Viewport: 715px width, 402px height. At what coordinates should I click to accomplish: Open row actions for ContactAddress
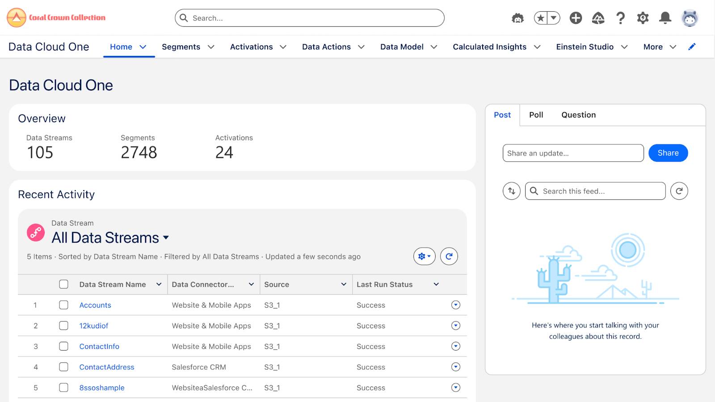[455, 367]
